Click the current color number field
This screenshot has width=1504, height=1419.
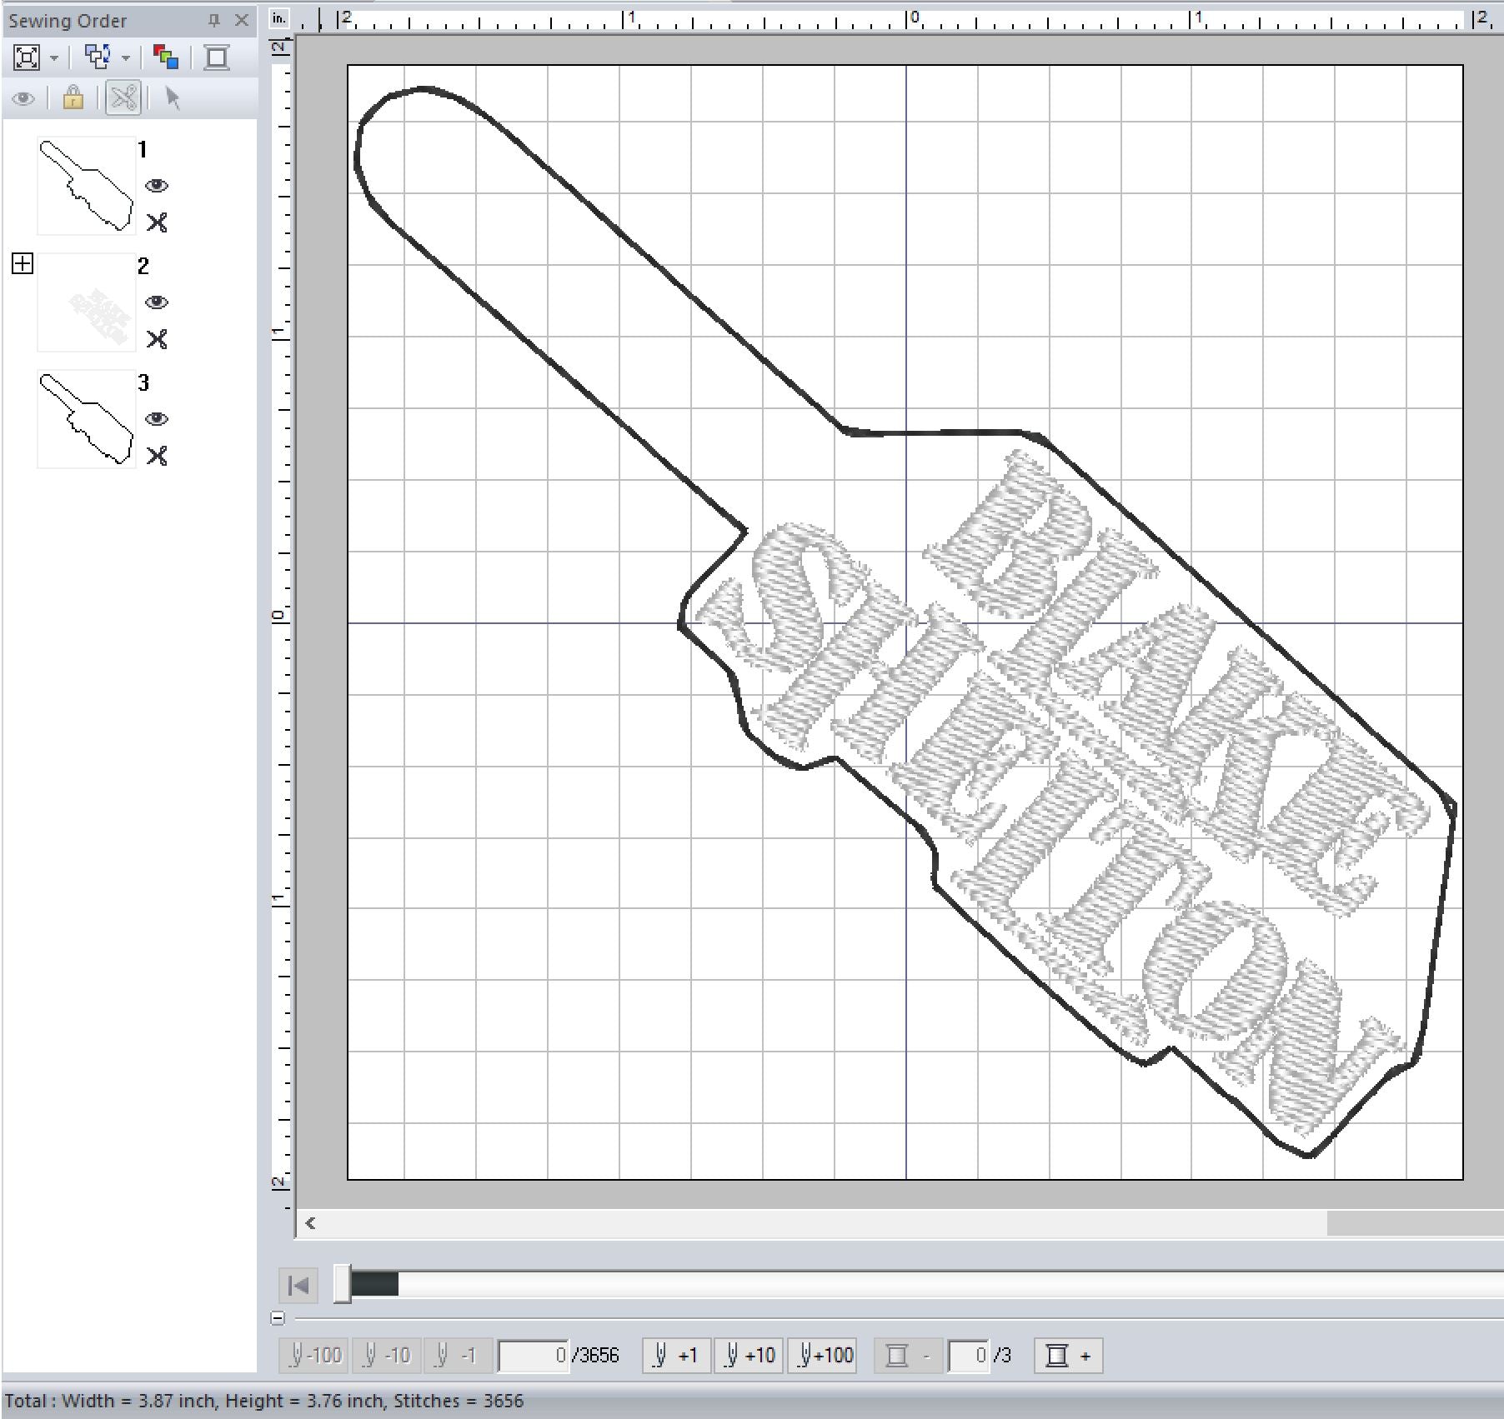point(969,1356)
